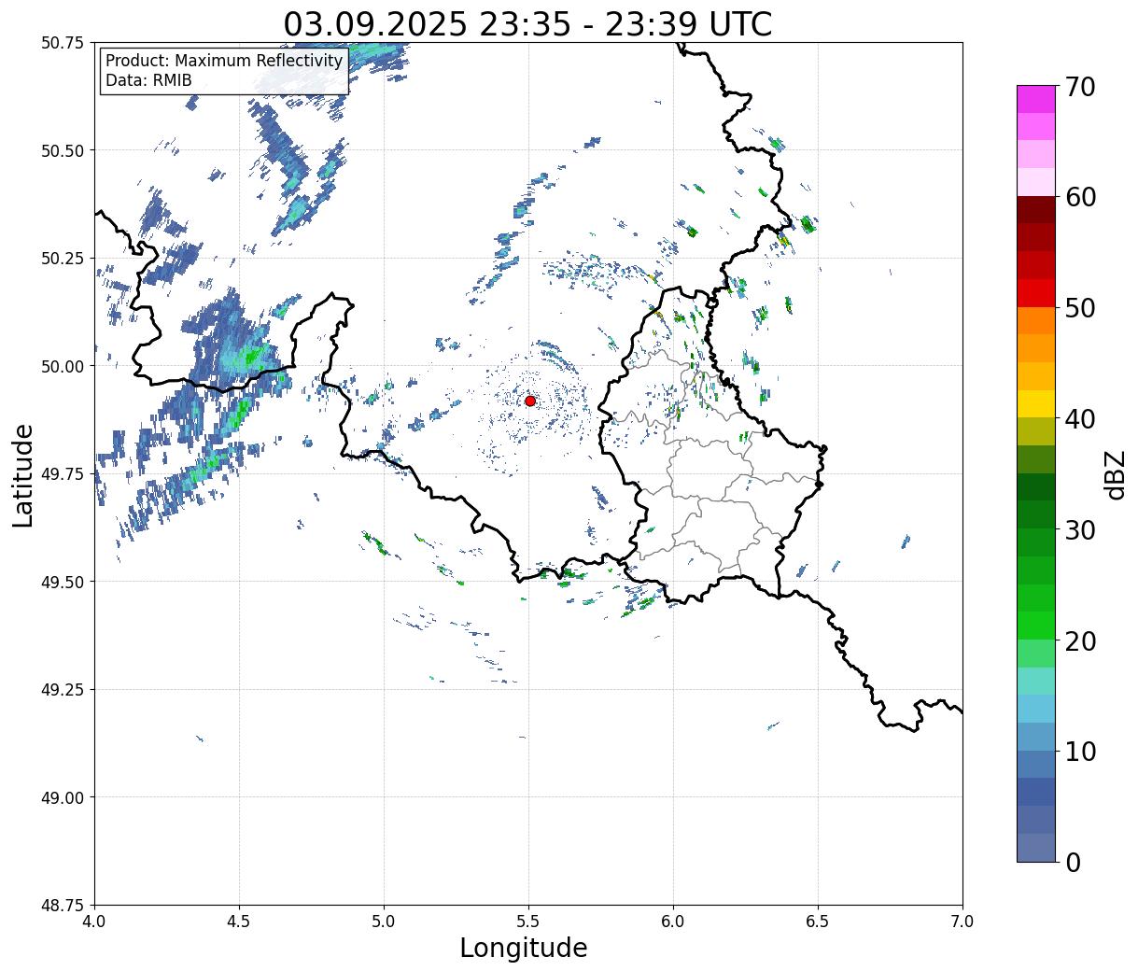Image resolution: width=1138 pixels, height=971 pixels.
Task: Click the colorbar tick label 40
Action: [1080, 419]
